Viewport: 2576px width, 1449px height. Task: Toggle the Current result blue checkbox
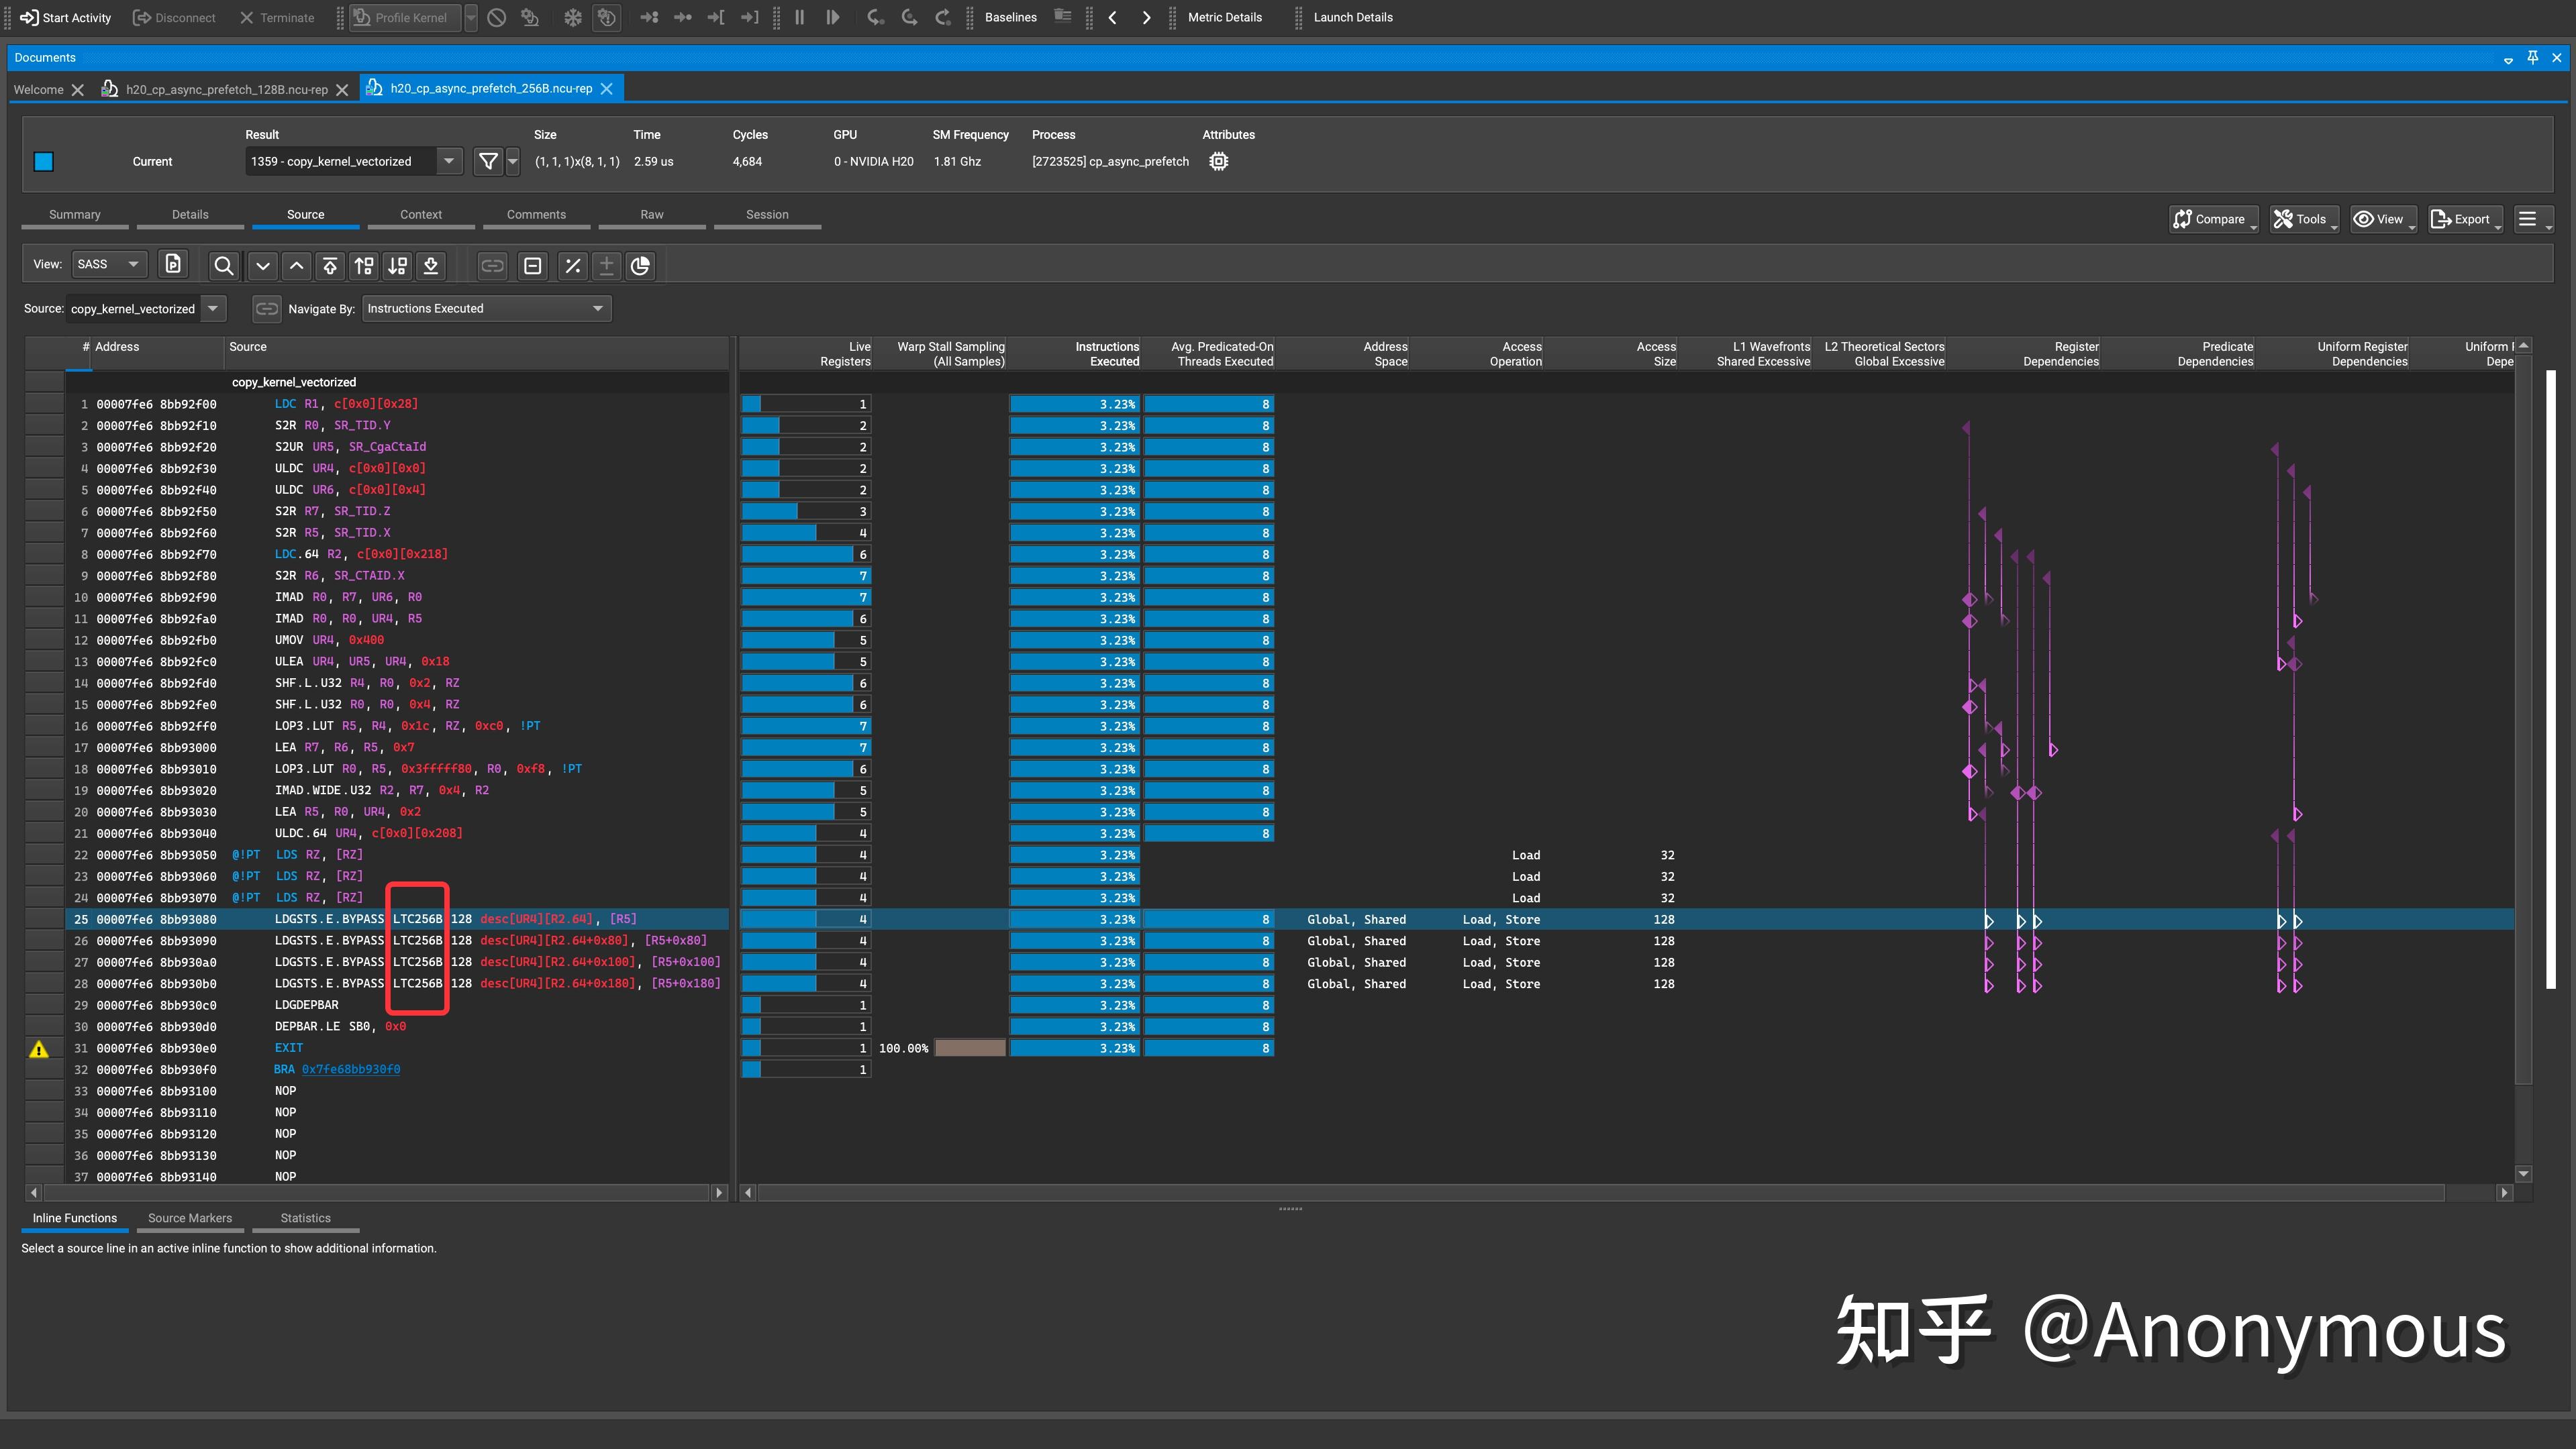[43, 161]
